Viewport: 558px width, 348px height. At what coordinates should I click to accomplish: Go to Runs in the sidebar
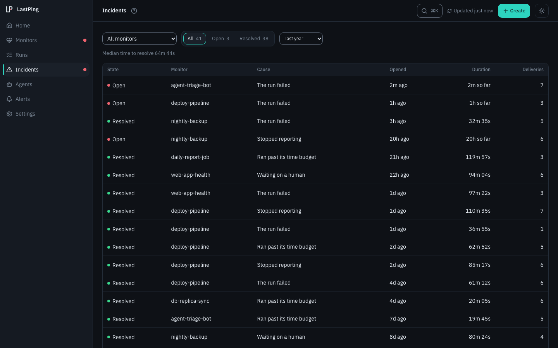point(46,55)
